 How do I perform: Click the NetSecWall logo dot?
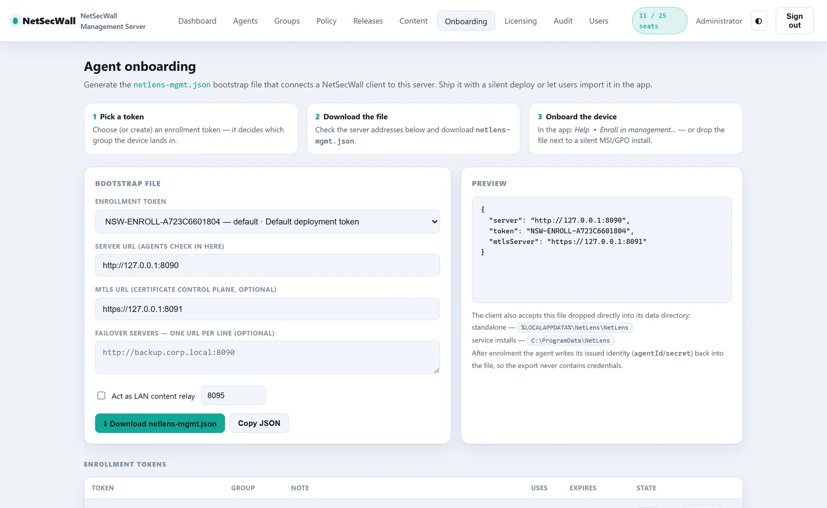tap(16, 21)
